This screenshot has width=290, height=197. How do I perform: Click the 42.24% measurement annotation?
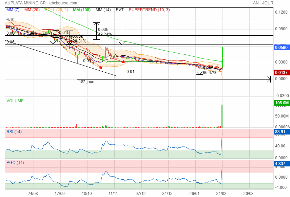click(x=105, y=34)
